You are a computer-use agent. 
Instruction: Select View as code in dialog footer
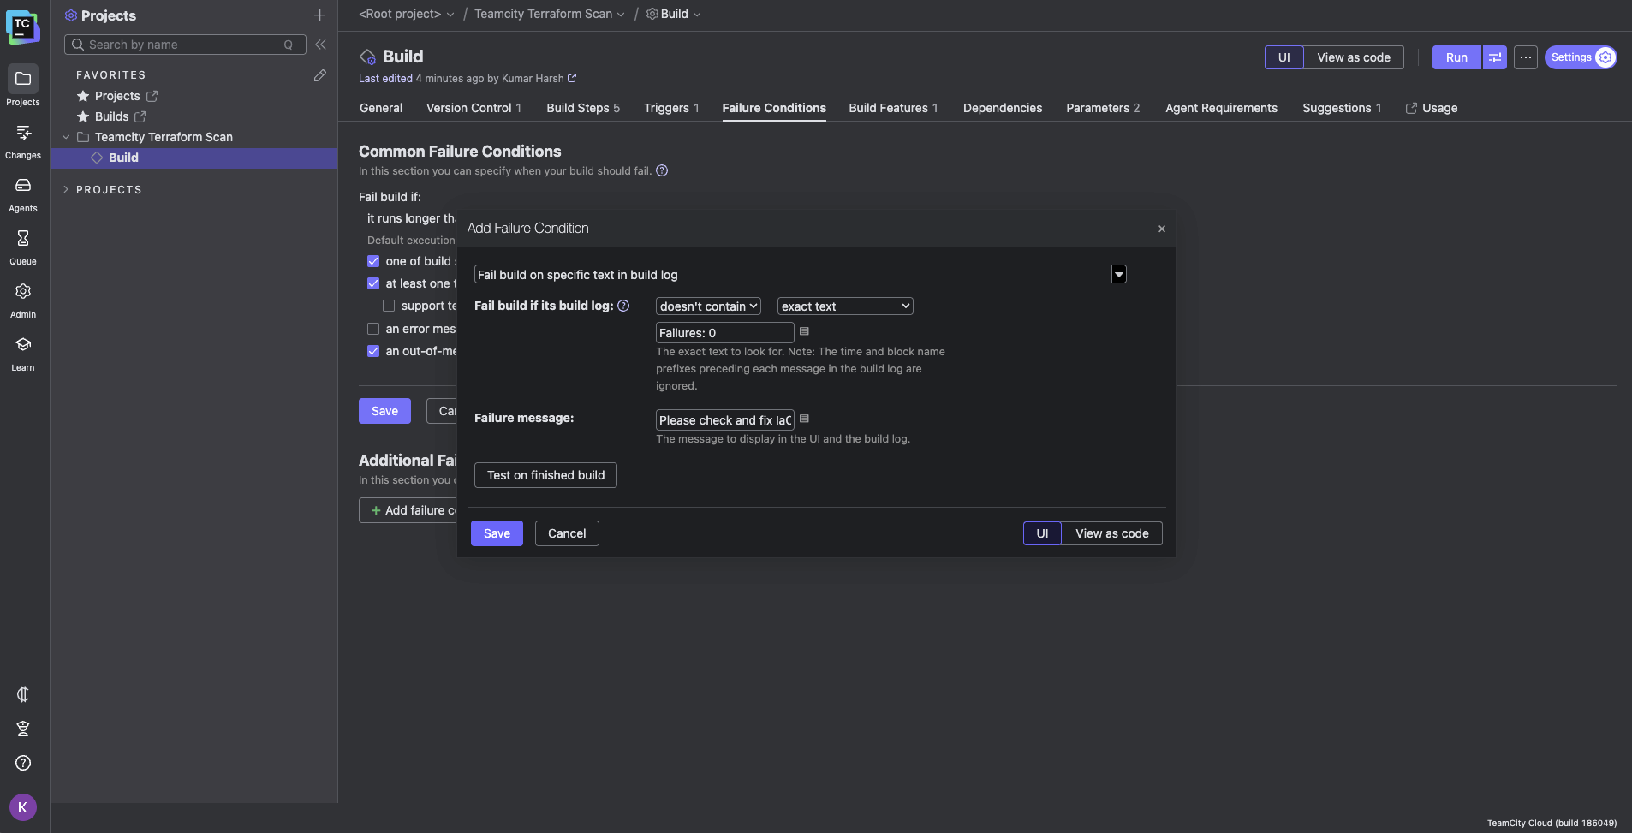coord(1111,533)
